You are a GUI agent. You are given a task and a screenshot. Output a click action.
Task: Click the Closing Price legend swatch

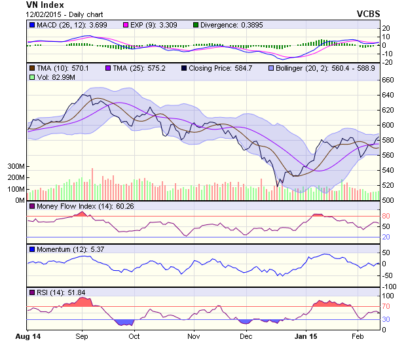[x=183, y=67]
